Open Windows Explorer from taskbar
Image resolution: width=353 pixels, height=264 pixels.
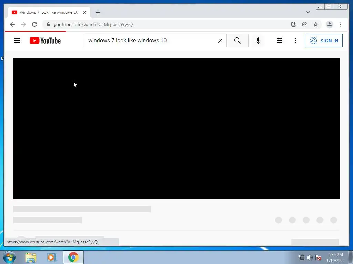(31, 257)
